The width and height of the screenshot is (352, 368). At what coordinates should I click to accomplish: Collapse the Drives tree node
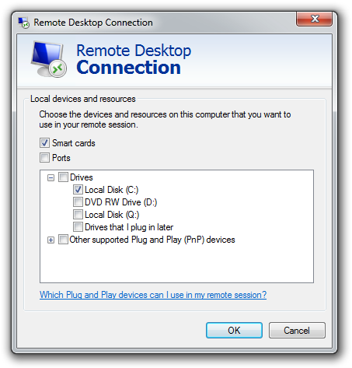pos(51,177)
